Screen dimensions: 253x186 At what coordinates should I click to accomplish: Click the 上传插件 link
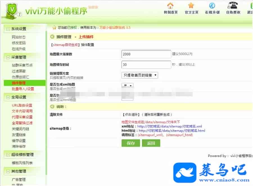tap(86, 37)
